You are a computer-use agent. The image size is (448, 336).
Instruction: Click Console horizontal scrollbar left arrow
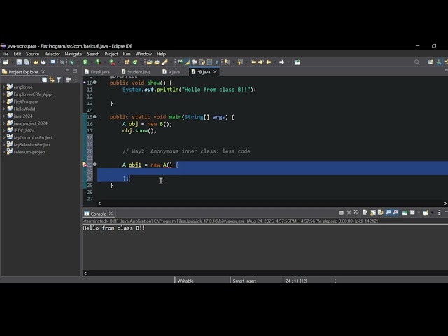[85, 274]
